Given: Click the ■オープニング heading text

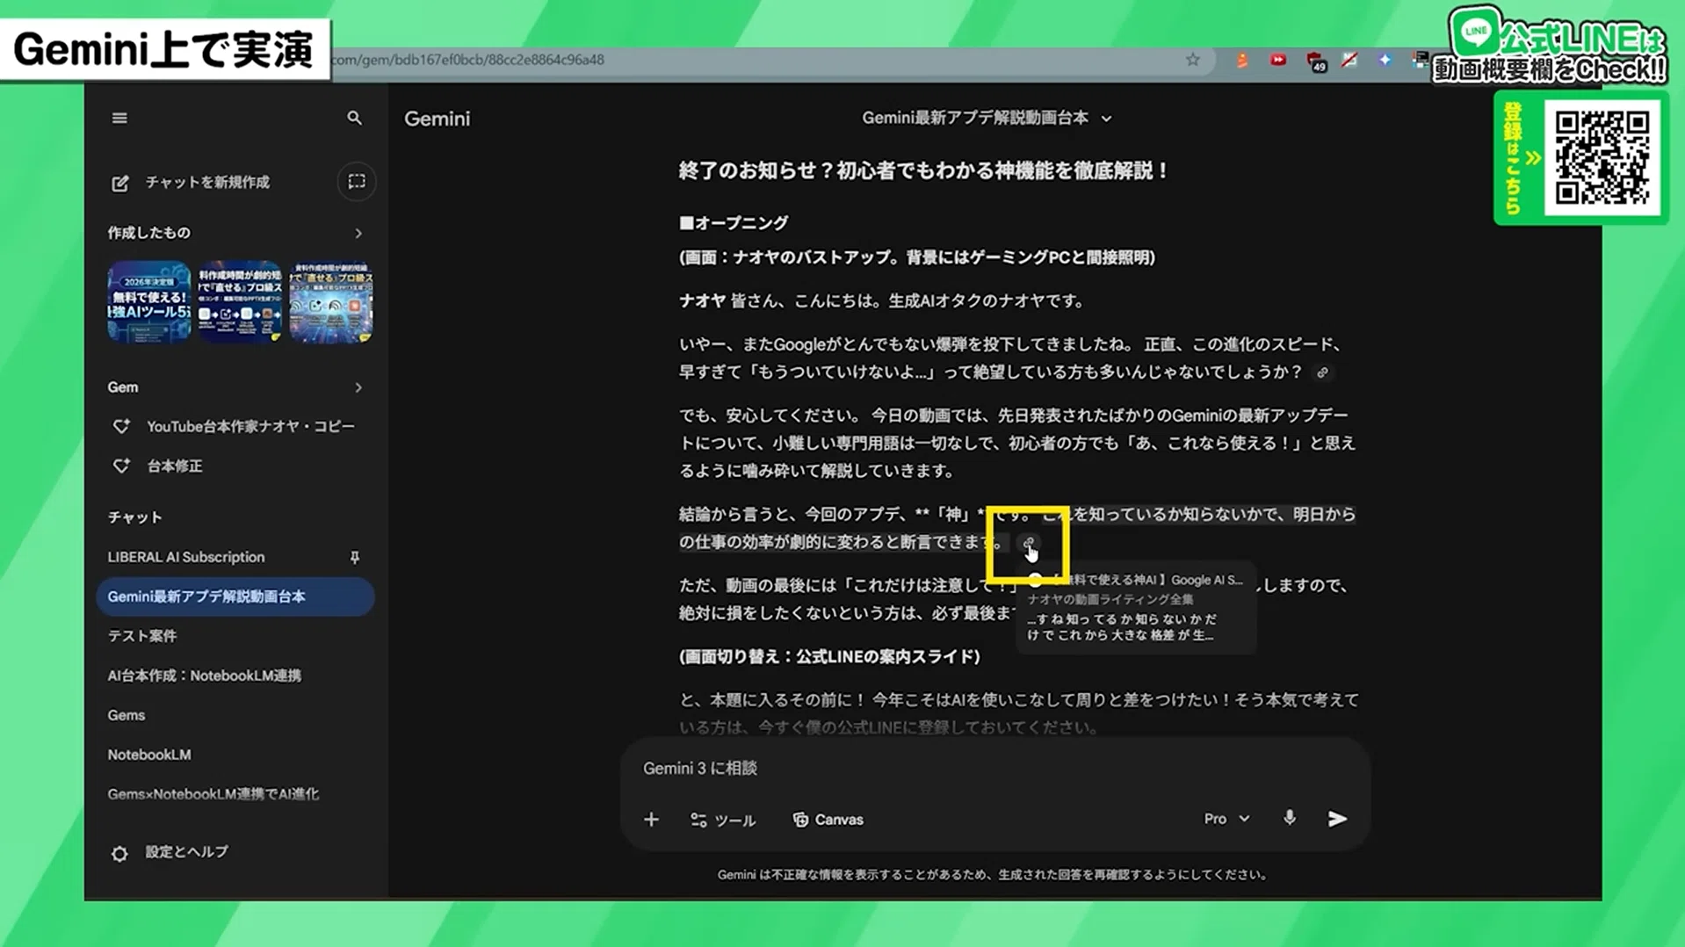Looking at the screenshot, I should tap(733, 223).
